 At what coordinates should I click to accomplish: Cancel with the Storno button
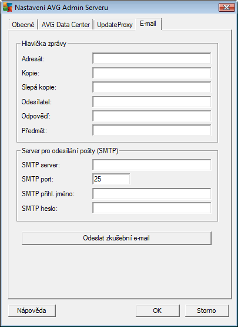tap(207, 311)
